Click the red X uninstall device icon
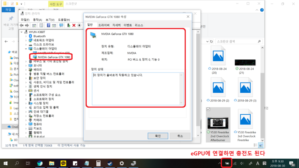Image resolution: width=299 pixels, height=168 pixels. pyautogui.click(x=74, y=25)
